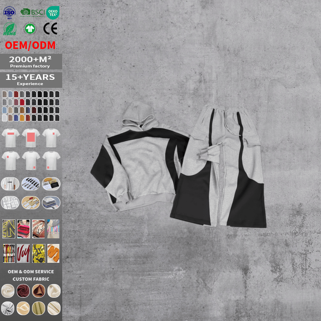321x321 pixels.
Task: Open the orange chenille letter M sample
Action: (x=53, y=253)
